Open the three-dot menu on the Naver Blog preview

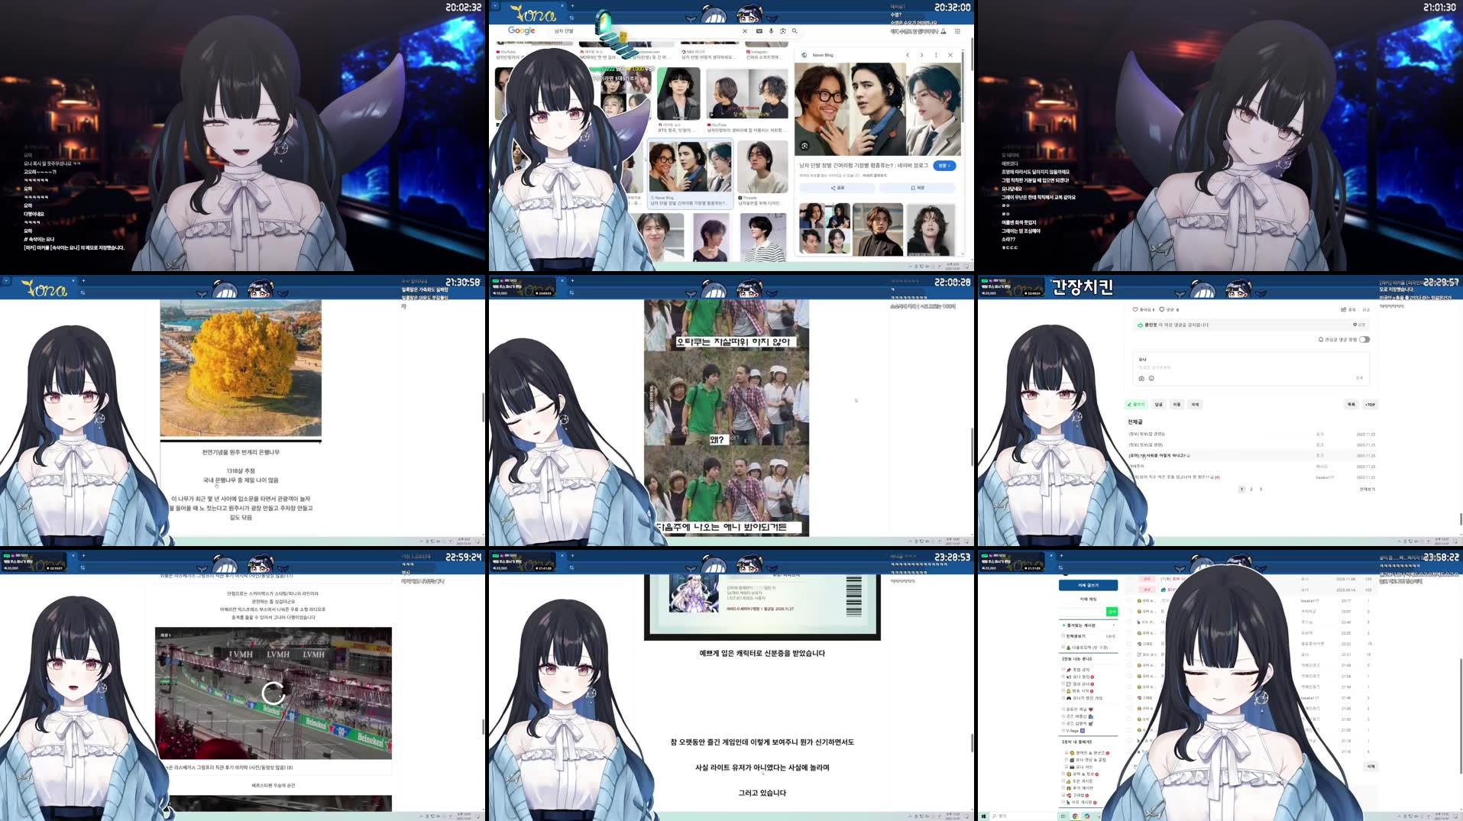(x=937, y=55)
